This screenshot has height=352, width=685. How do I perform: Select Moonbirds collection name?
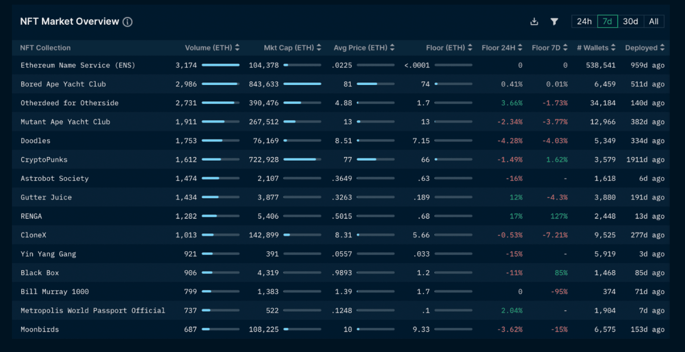(40, 329)
